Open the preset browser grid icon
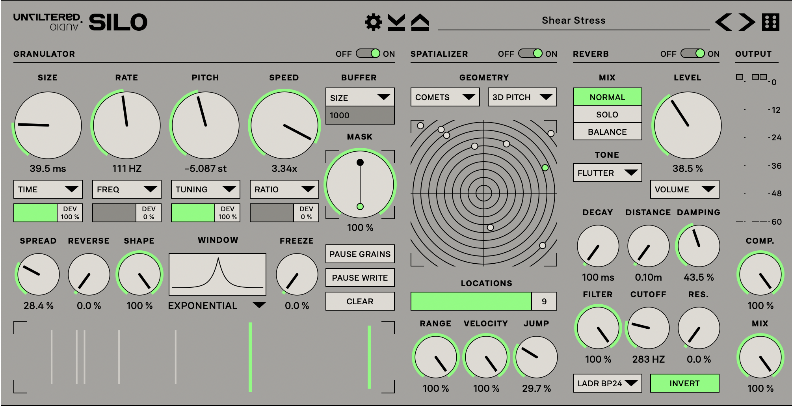The width and height of the screenshot is (792, 406). click(771, 22)
